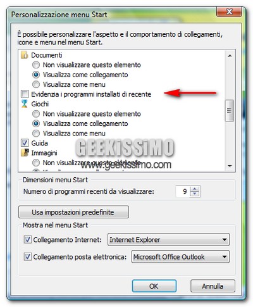The image size is (253, 307).
Task: Decrease recent programs count with down arrow
Action: pyautogui.click(x=195, y=194)
